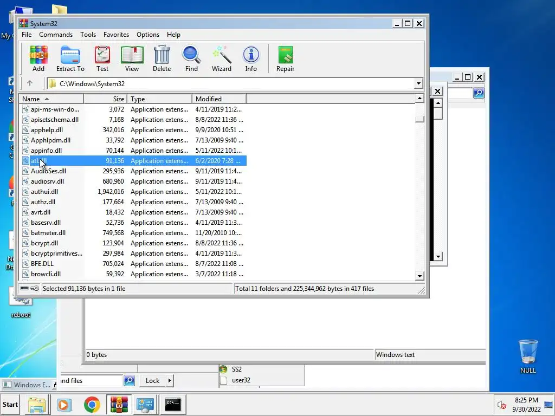Expand the address path dropdown
555x416 pixels.
418,83
